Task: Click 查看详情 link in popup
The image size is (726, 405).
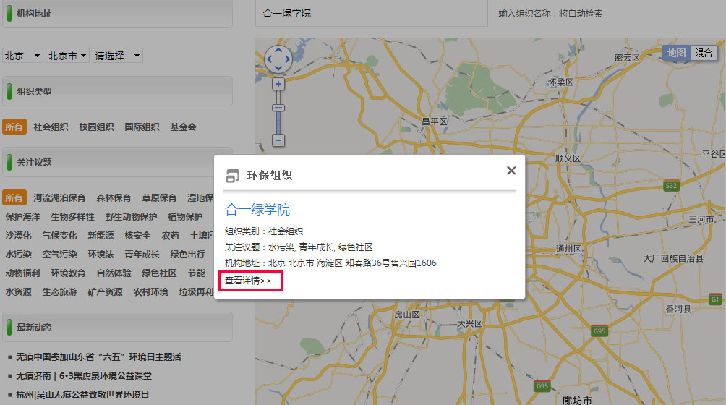Action: click(x=248, y=281)
